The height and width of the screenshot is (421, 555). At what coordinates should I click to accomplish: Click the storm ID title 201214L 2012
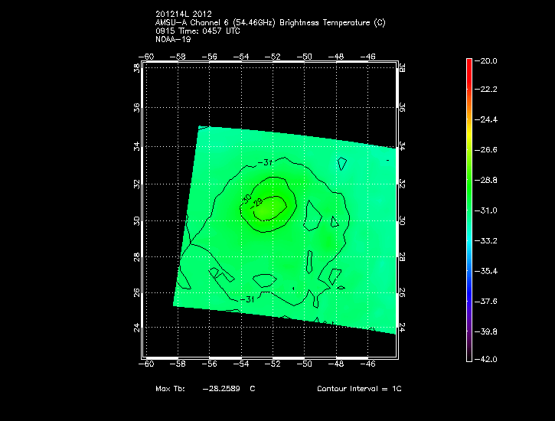click(x=184, y=14)
